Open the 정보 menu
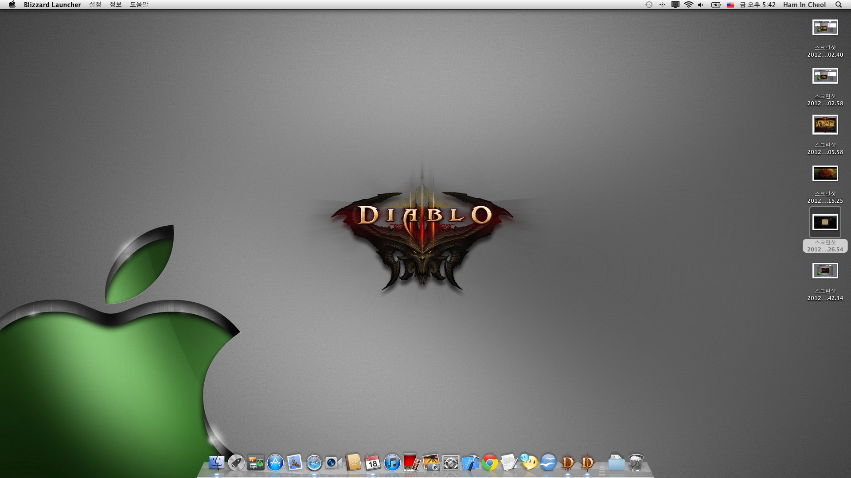 115,4
